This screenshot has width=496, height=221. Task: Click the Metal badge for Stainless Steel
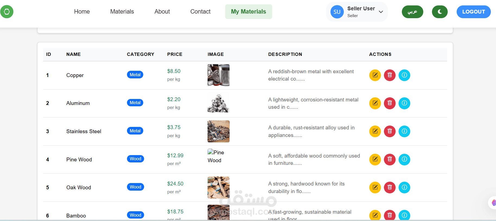click(135, 131)
